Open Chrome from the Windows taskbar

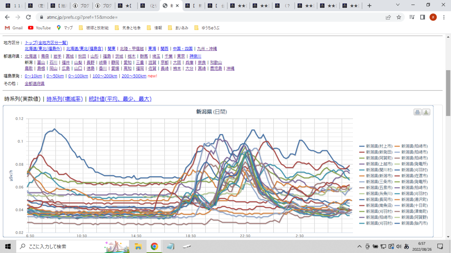(x=154, y=246)
